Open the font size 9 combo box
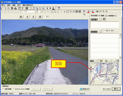The height and width of the screenshot is (96, 123). (x=40, y=11)
